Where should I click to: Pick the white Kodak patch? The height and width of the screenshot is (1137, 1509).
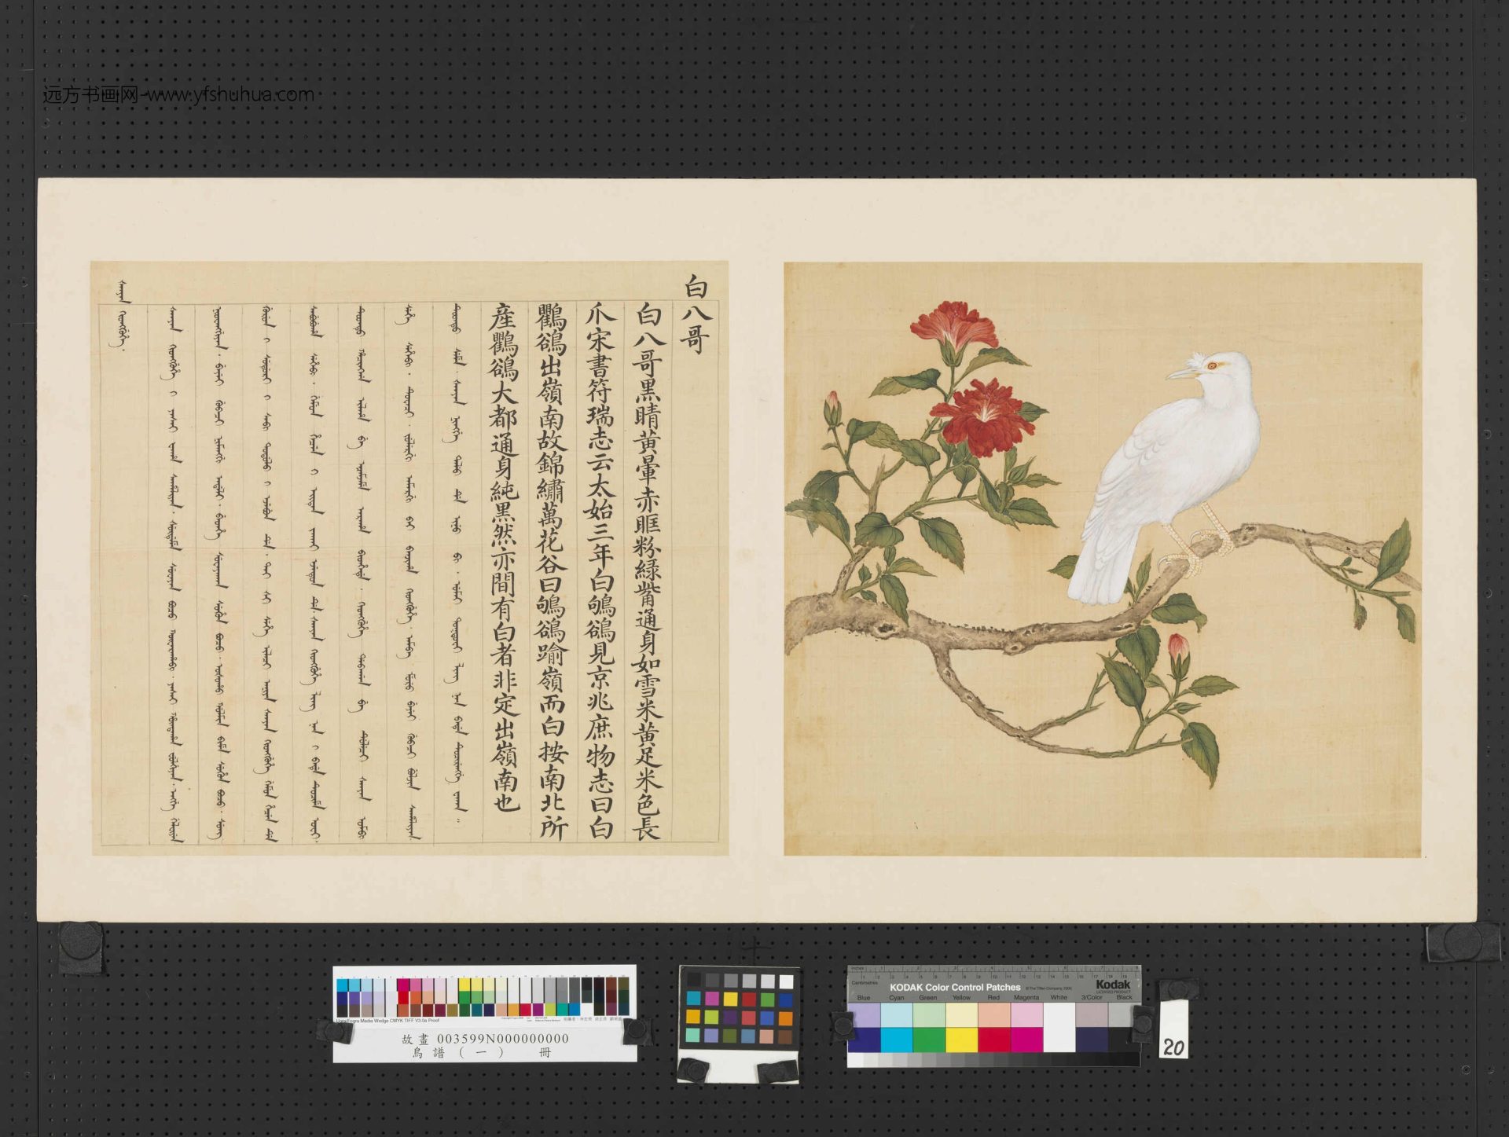tap(1059, 1028)
